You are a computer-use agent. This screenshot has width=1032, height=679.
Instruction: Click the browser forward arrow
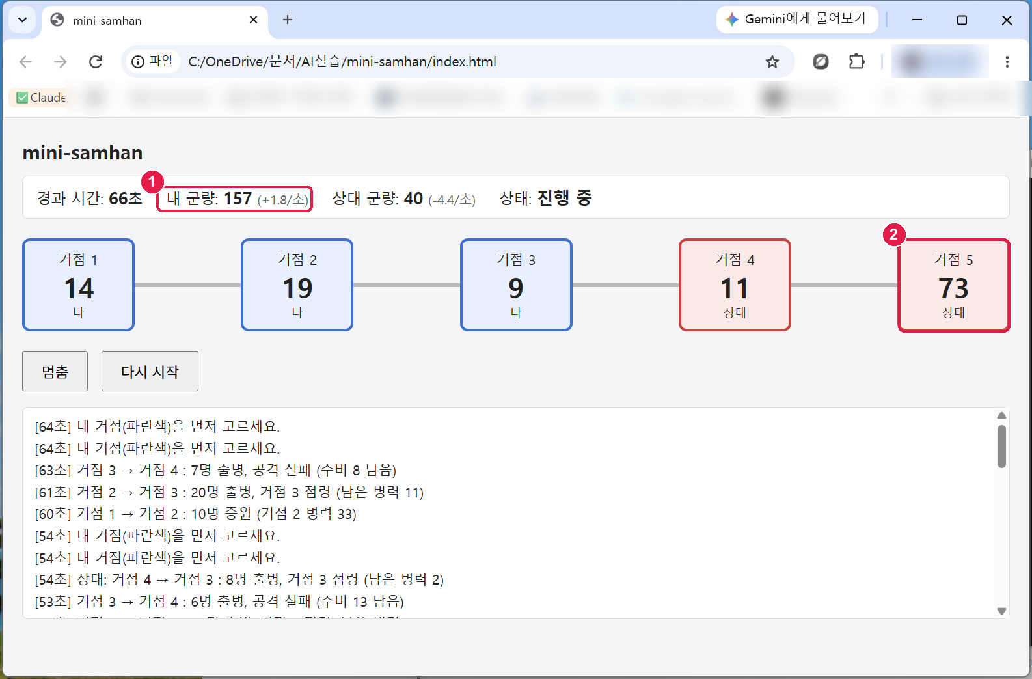click(x=61, y=62)
